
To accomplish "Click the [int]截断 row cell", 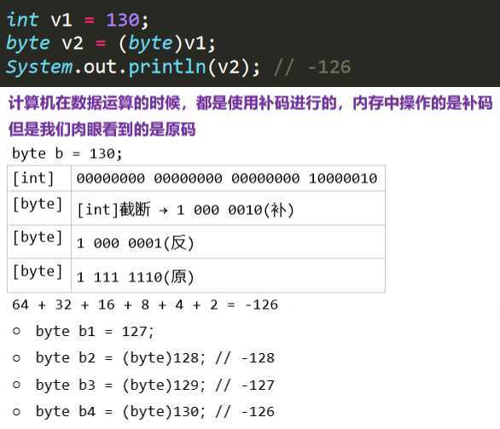I will [228, 208].
